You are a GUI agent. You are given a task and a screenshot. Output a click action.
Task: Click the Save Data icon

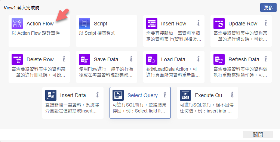(84, 59)
